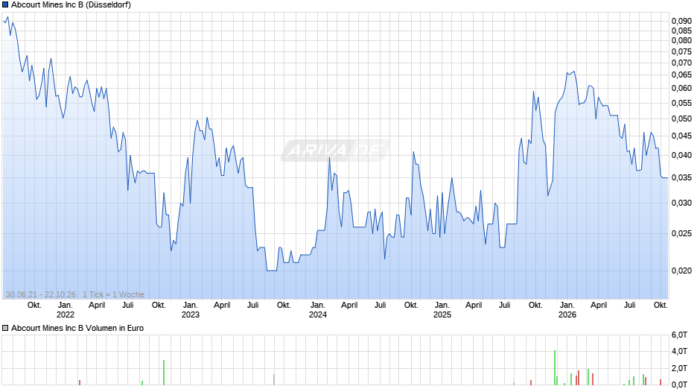The height and width of the screenshot is (392, 700).
Task: Click the 0,085 price axis label
Action: [681, 31]
